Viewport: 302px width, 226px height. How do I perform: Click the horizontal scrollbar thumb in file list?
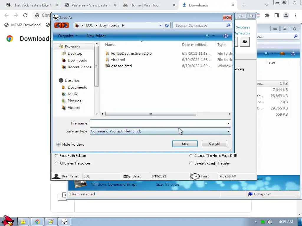[x=151, y=114]
